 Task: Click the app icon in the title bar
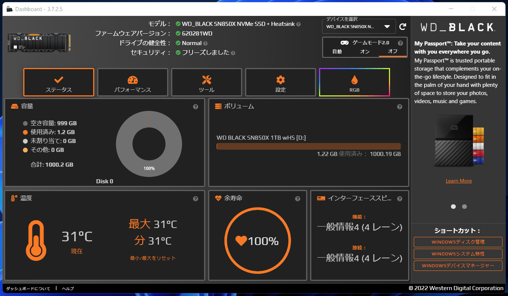click(x=10, y=9)
